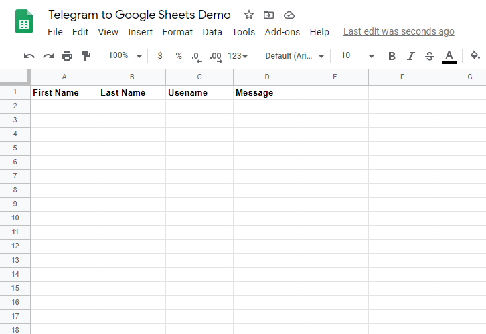486x334 pixels.
Task: Open the File menu
Action: tap(55, 32)
